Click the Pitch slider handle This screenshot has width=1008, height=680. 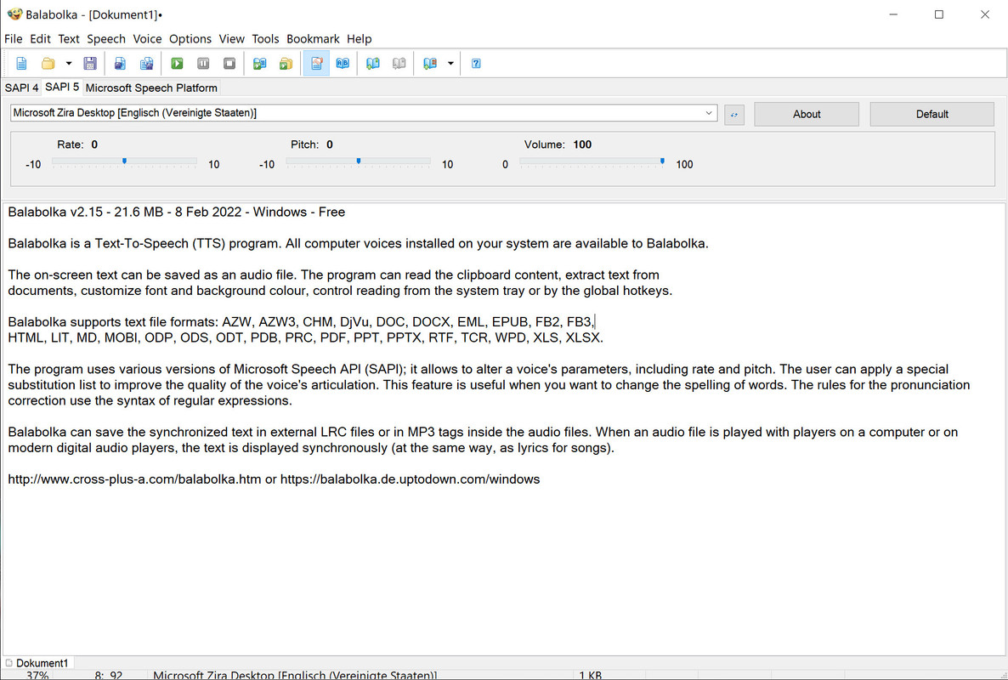click(x=359, y=161)
